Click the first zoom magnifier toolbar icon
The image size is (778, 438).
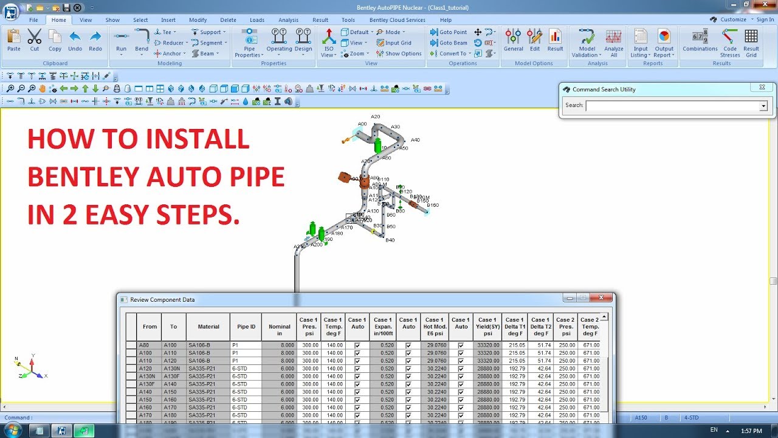tap(10, 89)
